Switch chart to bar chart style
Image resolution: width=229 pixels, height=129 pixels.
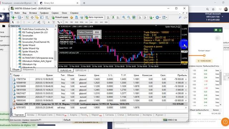108,18
